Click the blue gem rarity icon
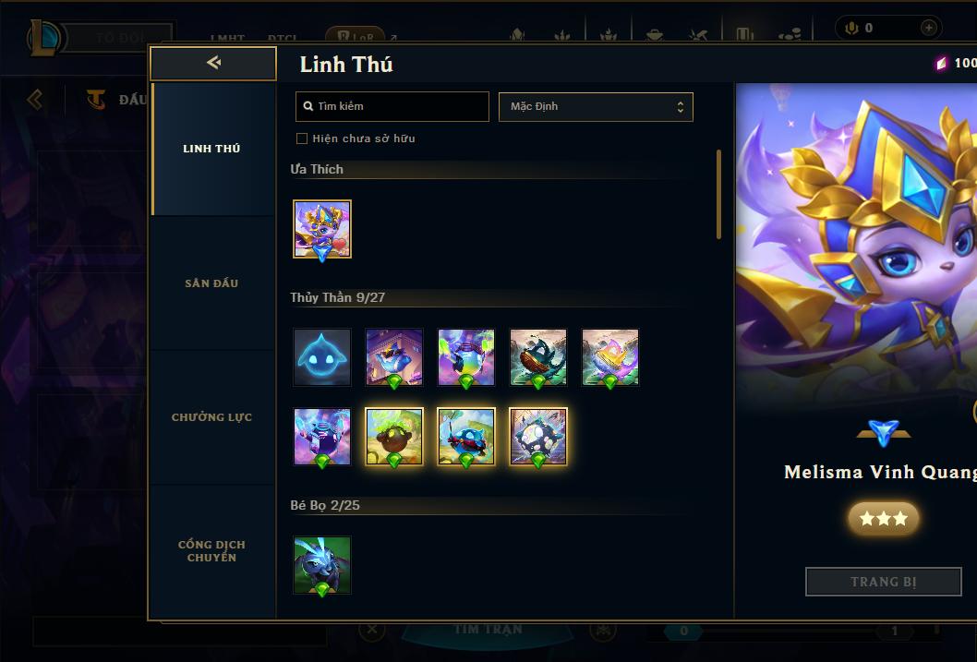 pyautogui.click(x=884, y=433)
